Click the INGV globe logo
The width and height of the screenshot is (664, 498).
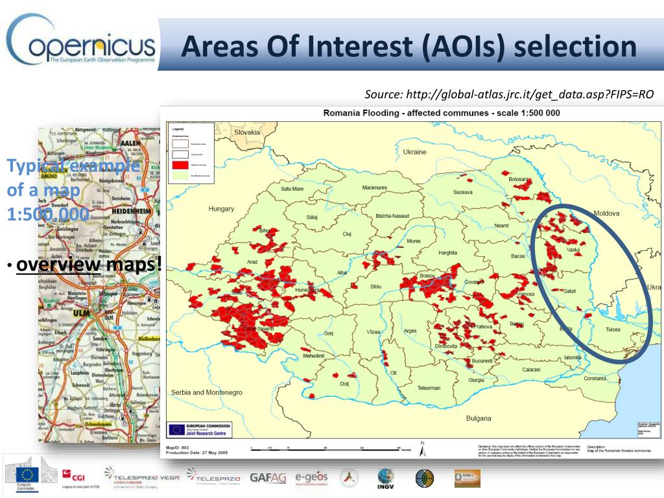click(385, 479)
